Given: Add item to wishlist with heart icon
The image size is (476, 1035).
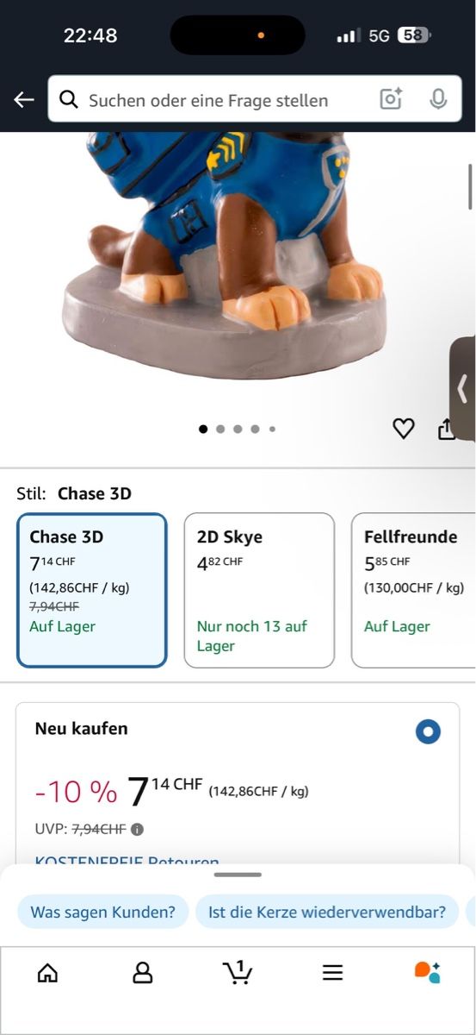Looking at the screenshot, I should point(404,428).
